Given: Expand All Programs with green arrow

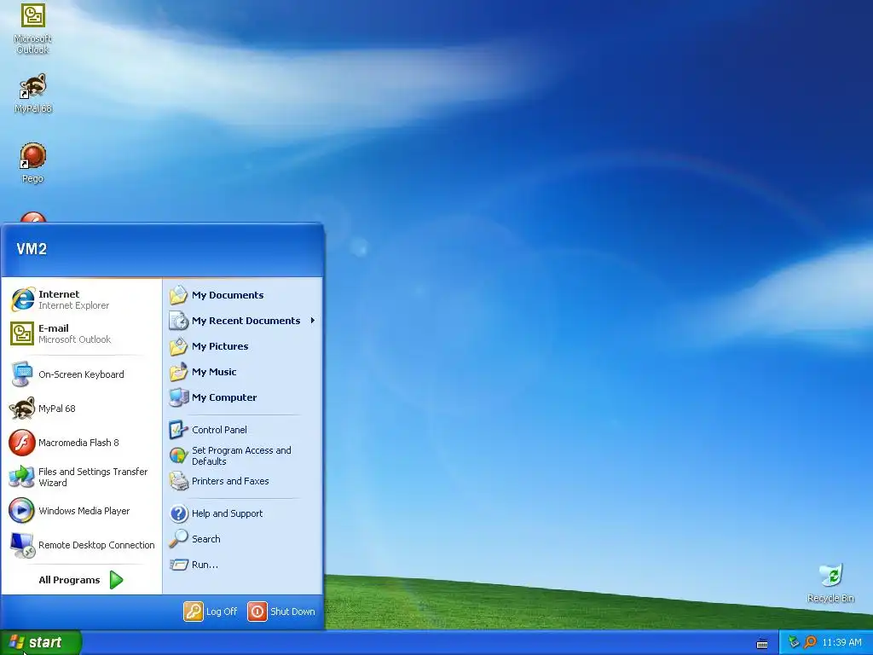Looking at the screenshot, I should point(81,580).
